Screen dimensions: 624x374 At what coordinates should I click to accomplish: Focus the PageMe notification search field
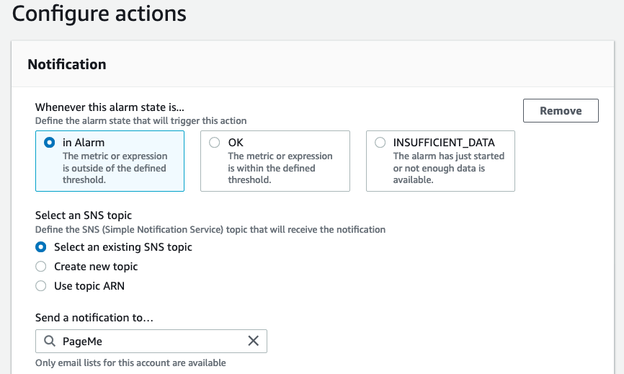tap(151, 341)
